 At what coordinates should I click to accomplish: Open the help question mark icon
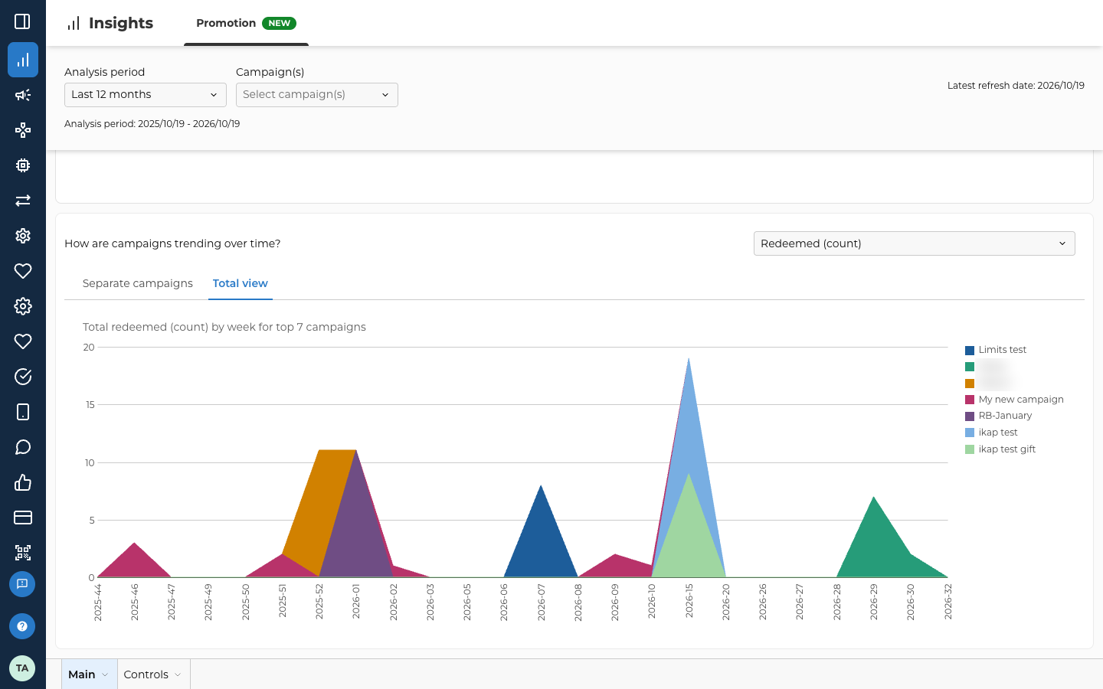pyautogui.click(x=22, y=626)
